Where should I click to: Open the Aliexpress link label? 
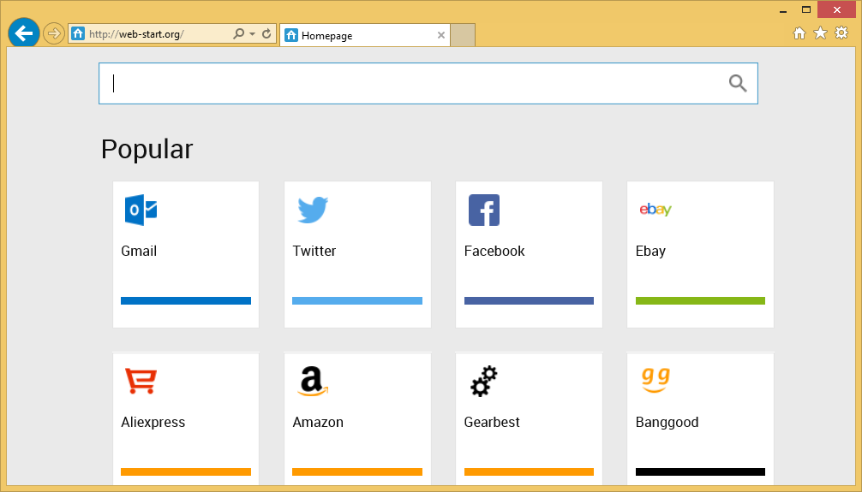[153, 422]
